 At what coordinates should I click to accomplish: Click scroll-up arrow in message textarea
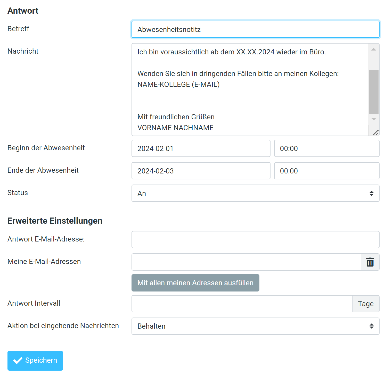pos(373,49)
